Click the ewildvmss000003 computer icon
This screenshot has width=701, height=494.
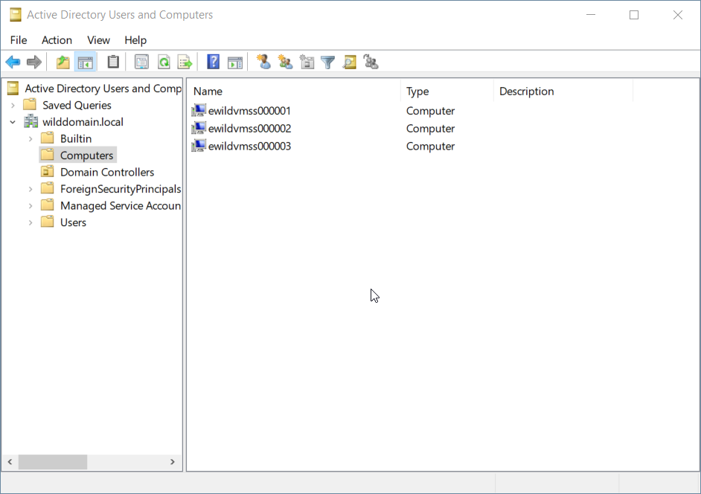coord(199,146)
